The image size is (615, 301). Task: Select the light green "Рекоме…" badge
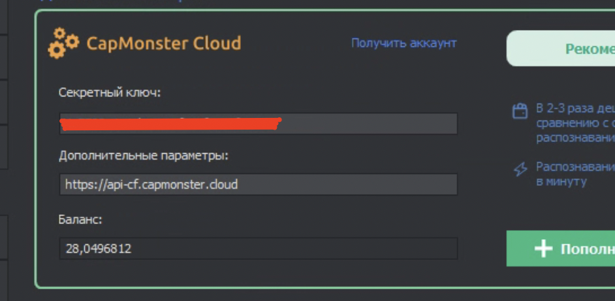click(x=561, y=49)
